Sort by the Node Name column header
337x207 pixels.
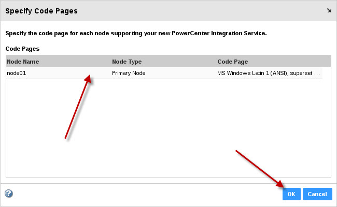[x=23, y=62]
